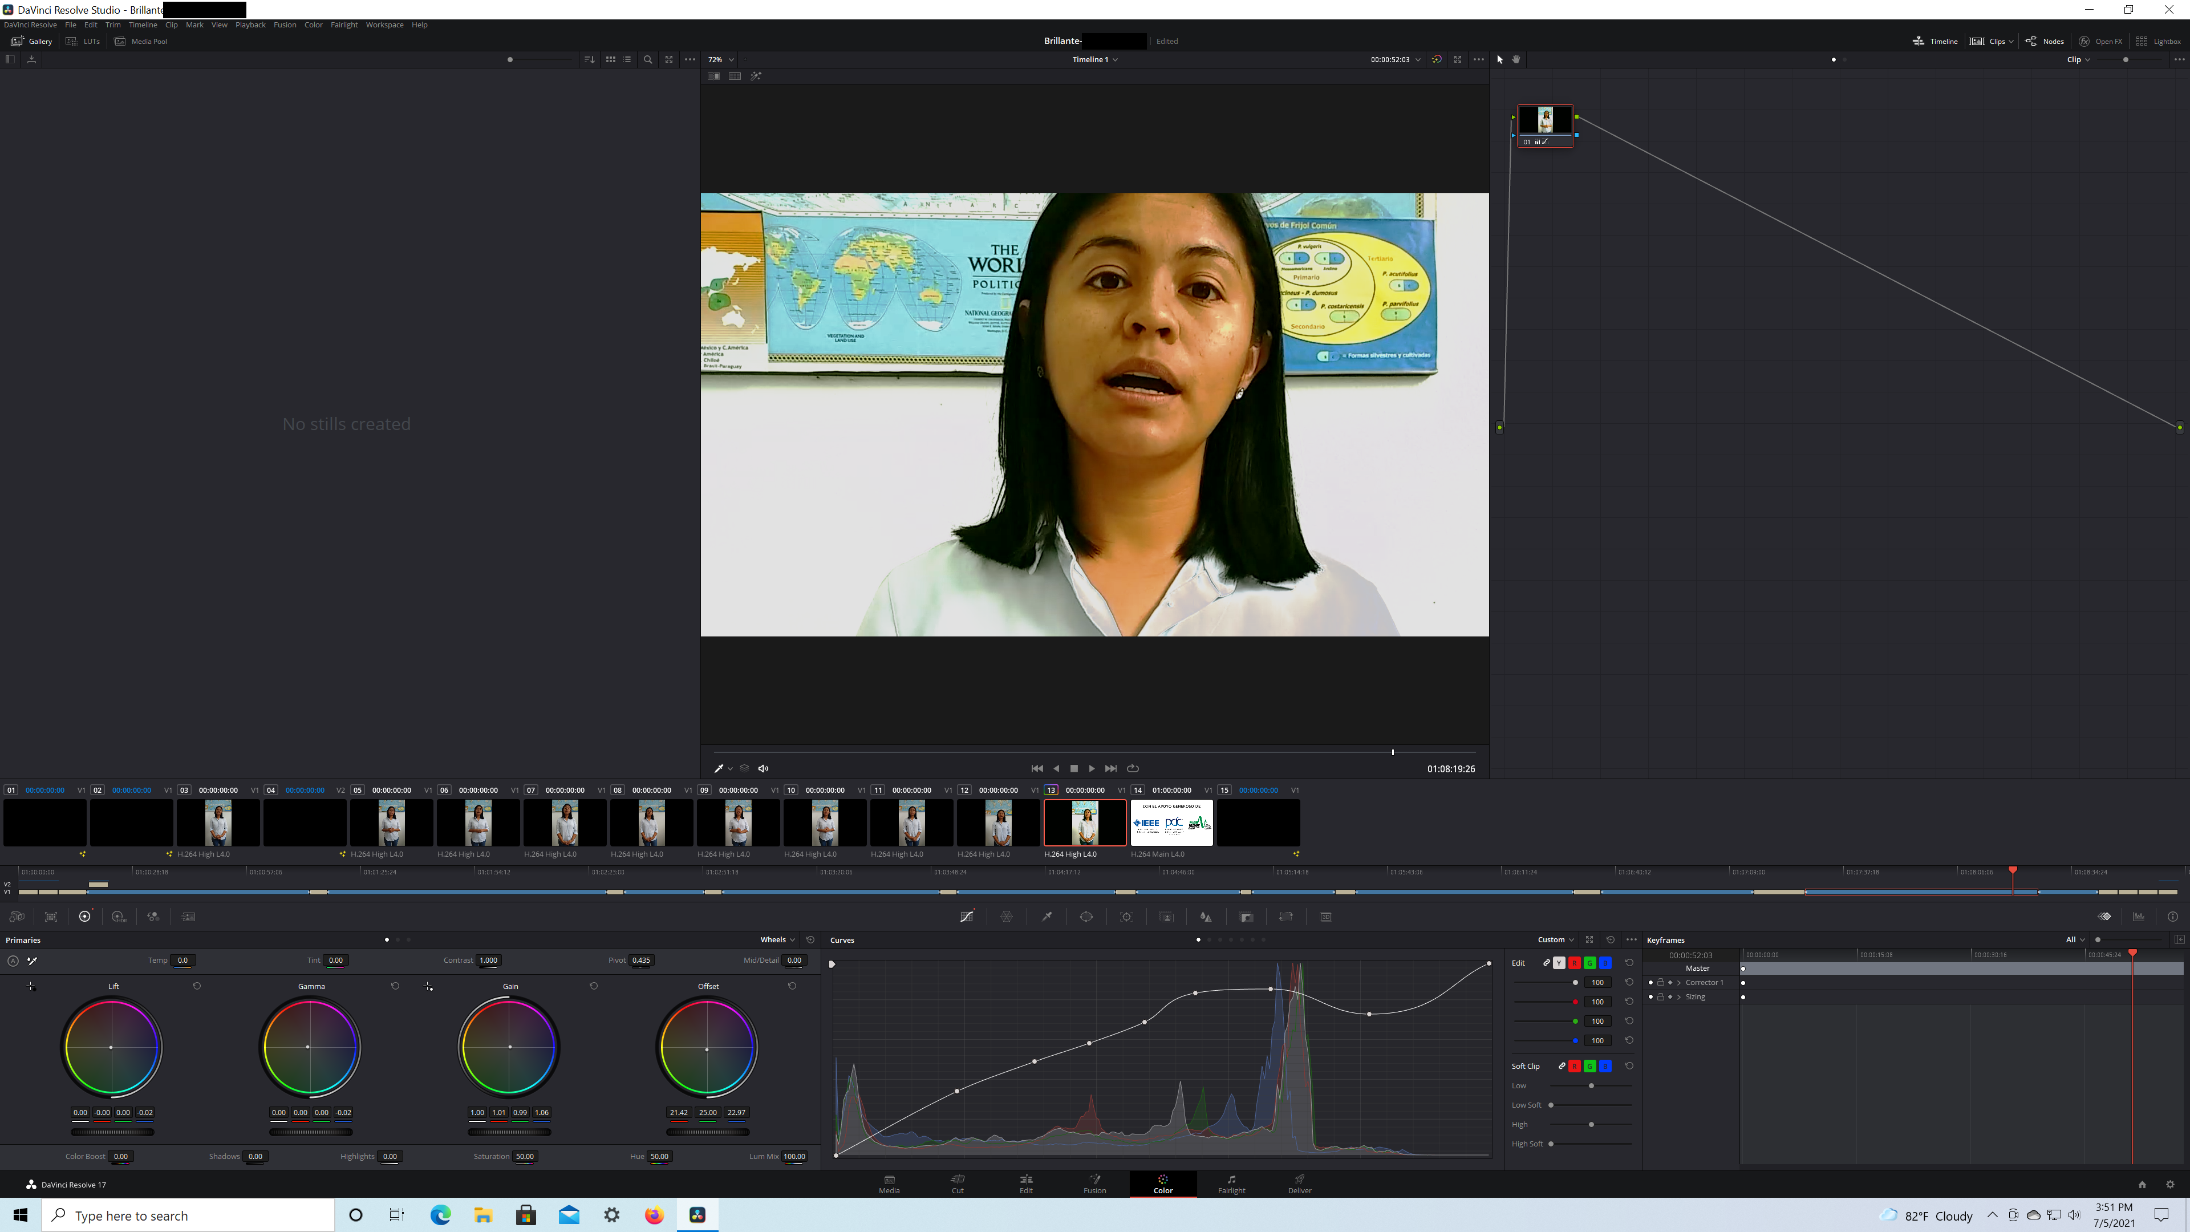2190x1232 pixels.
Task: Open the Wheels mode dropdown
Action: 777,941
